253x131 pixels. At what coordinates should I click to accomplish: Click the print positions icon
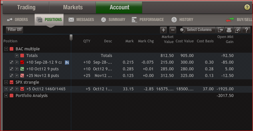[x=229, y=30]
